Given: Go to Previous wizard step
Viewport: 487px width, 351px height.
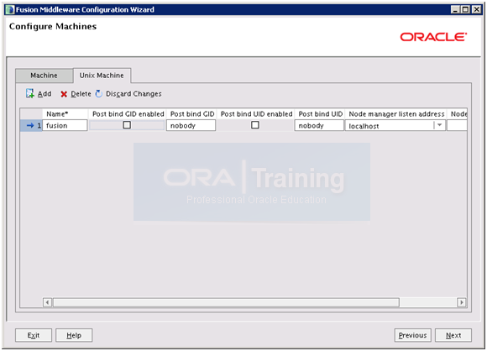Looking at the screenshot, I should tap(413, 335).
